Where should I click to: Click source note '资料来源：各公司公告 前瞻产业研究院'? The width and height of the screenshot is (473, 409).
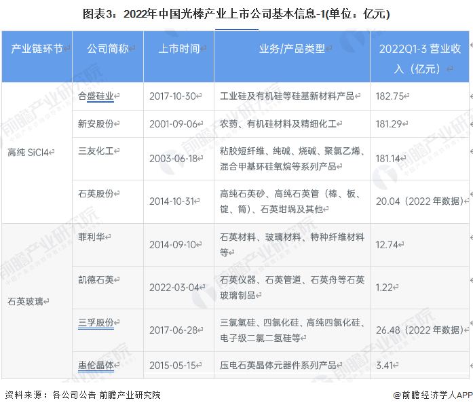pos(83,395)
